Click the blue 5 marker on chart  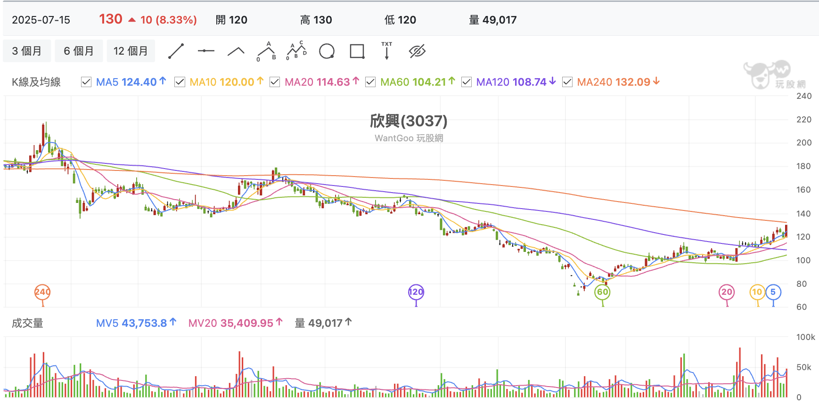773,292
